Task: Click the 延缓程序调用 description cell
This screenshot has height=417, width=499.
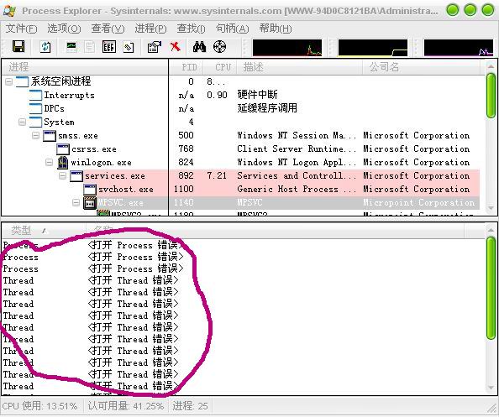Action: (267, 108)
